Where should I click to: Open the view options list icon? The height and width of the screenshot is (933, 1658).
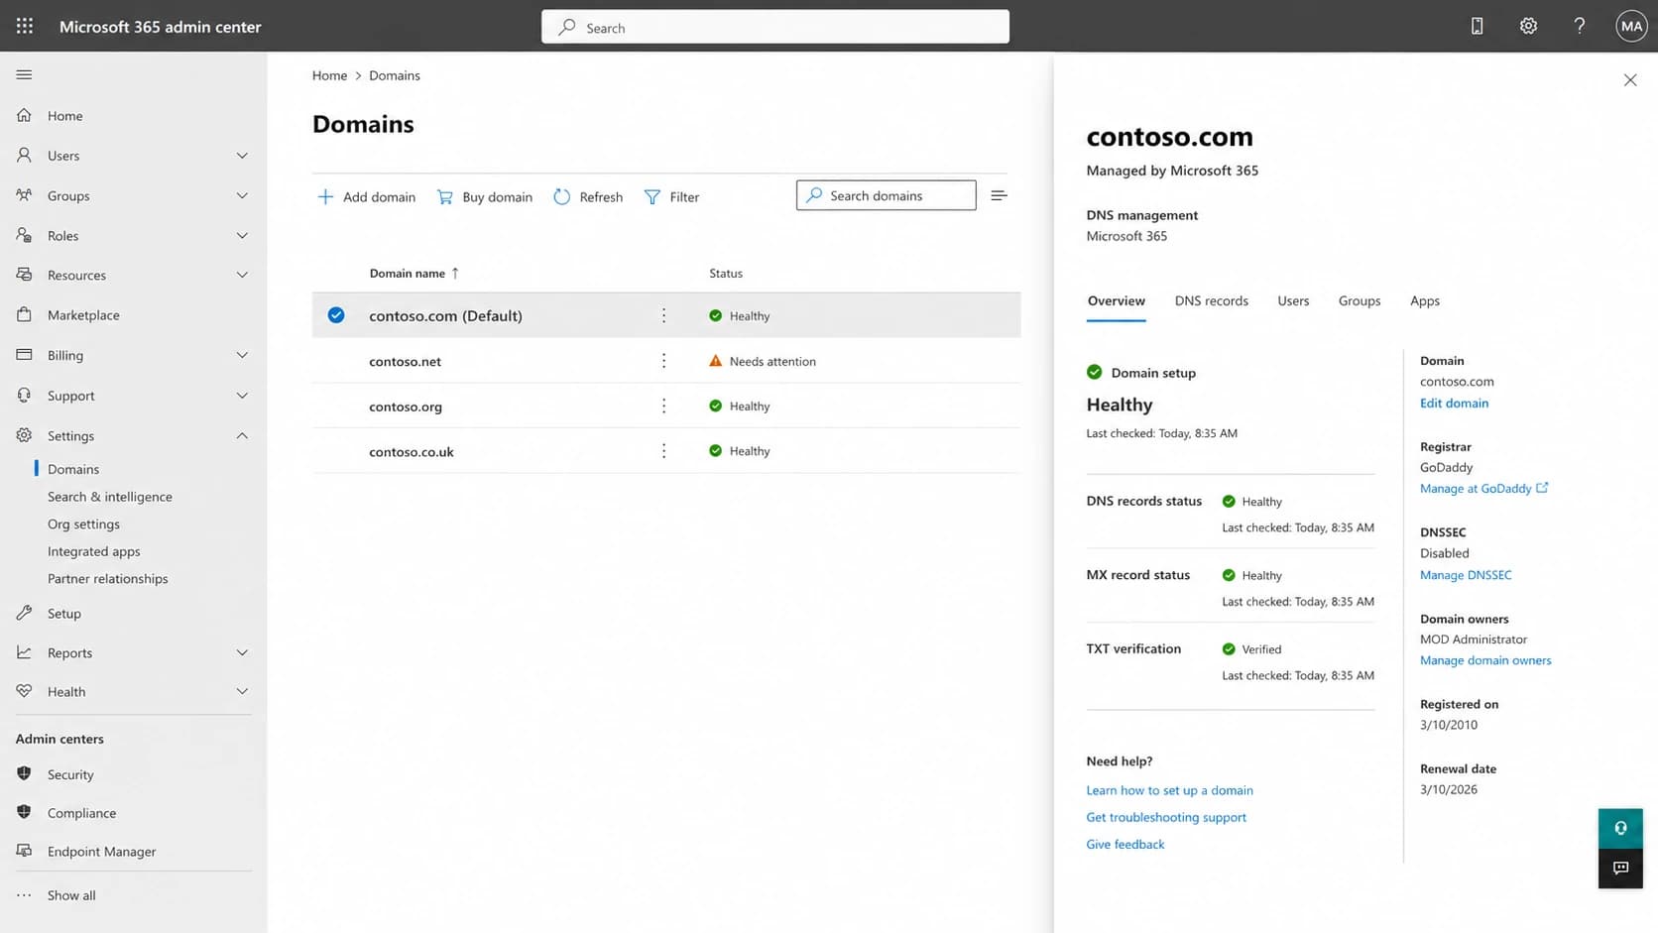point(999,195)
